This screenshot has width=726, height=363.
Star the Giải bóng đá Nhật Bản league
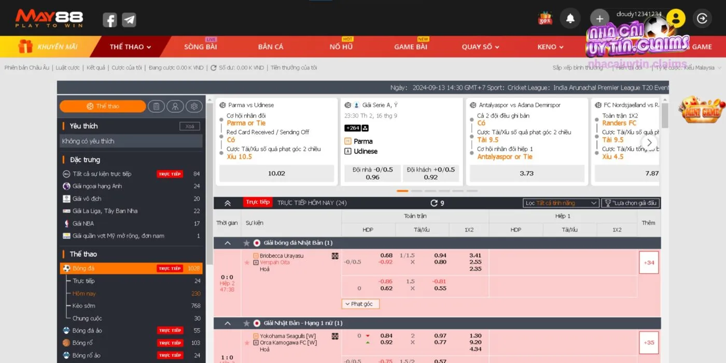247,243
